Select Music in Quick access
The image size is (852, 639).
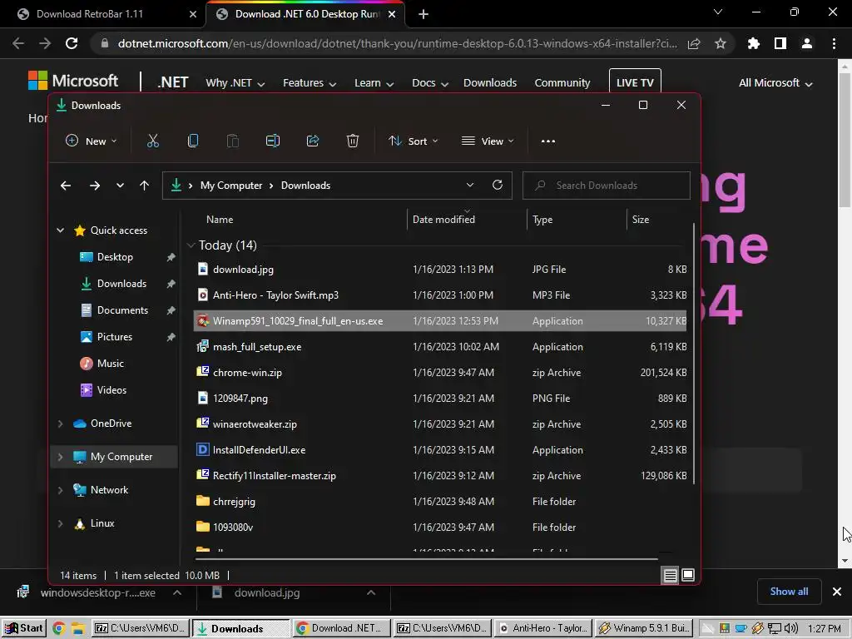point(111,364)
